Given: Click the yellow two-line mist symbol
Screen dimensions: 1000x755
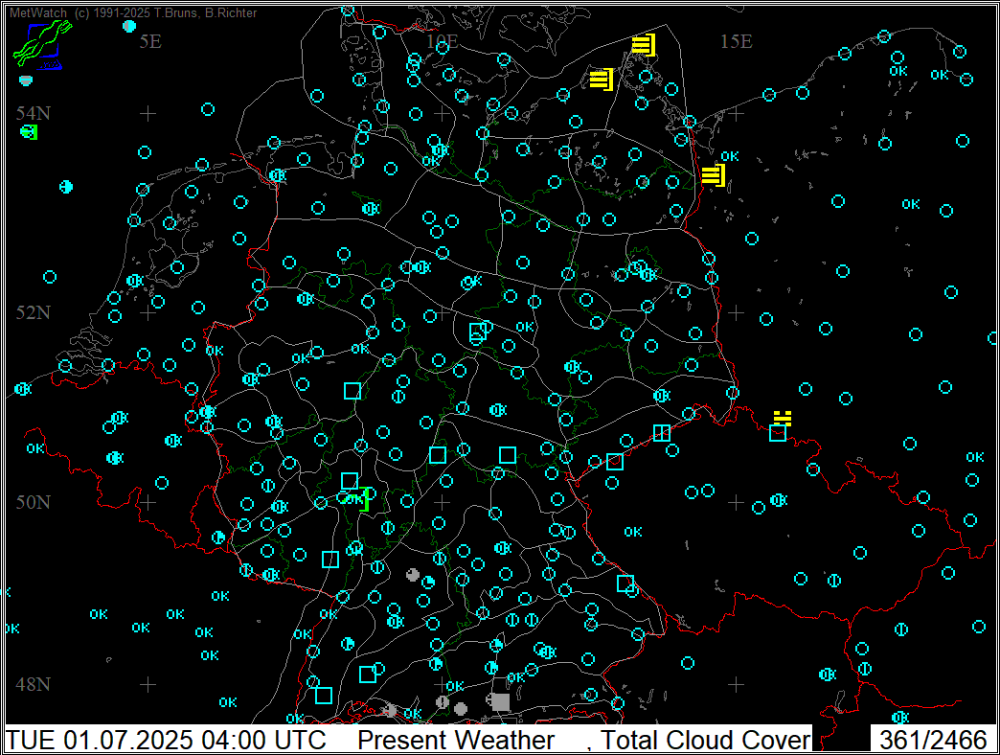Looking at the screenshot, I should (x=783, y=418).
